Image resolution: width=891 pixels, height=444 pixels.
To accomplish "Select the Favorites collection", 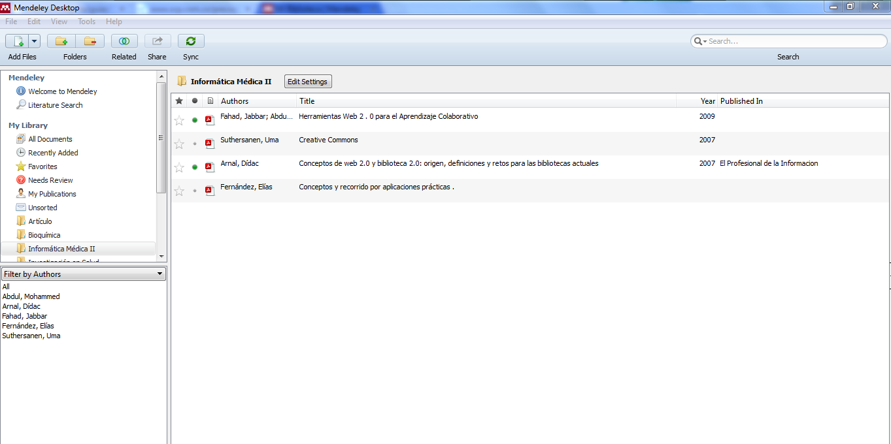I will (42, 166).
